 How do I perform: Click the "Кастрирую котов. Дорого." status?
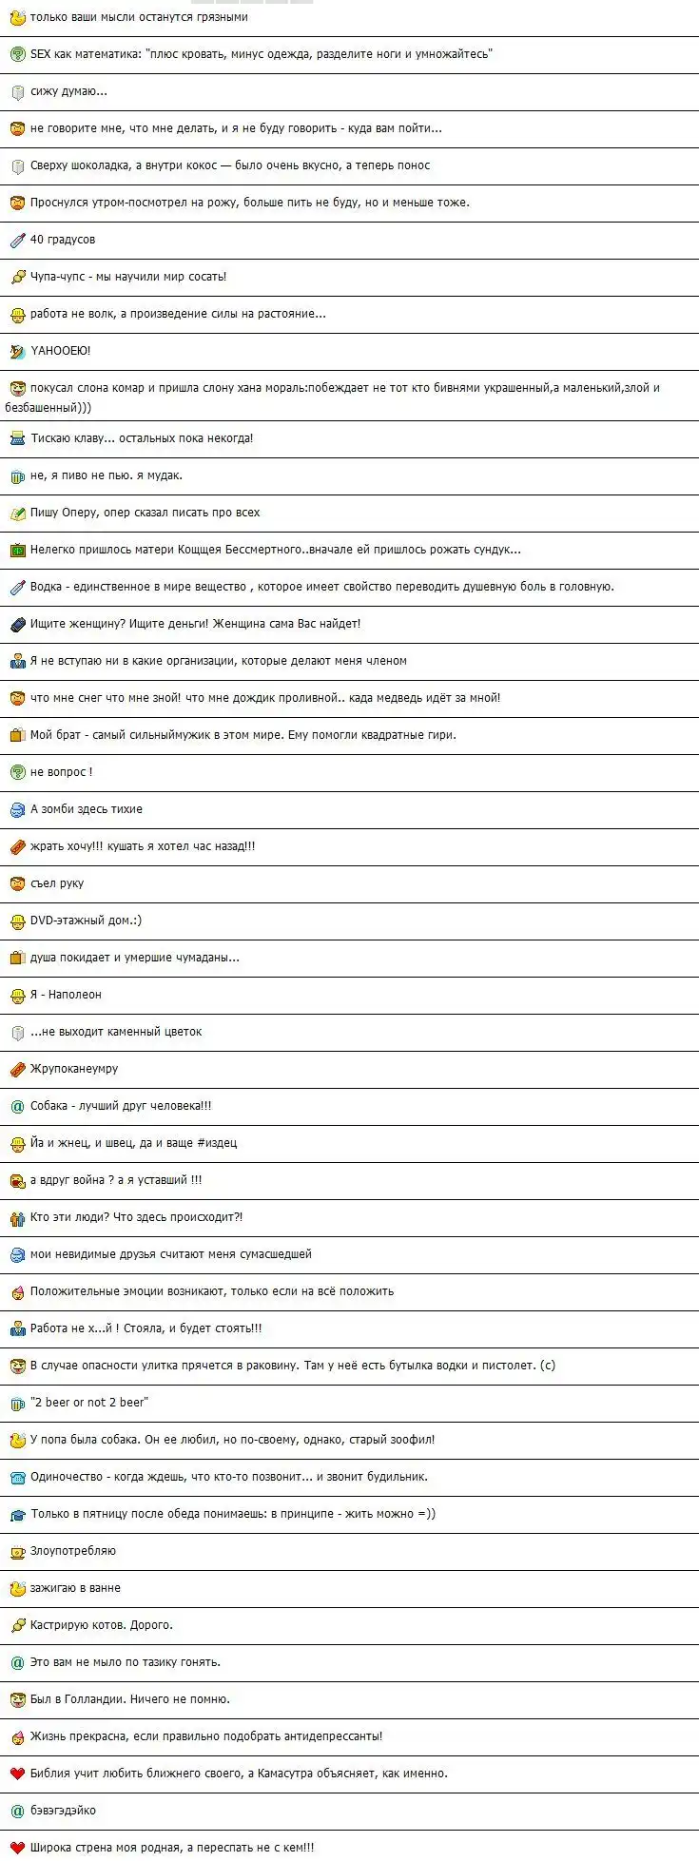coord(102,1625)
